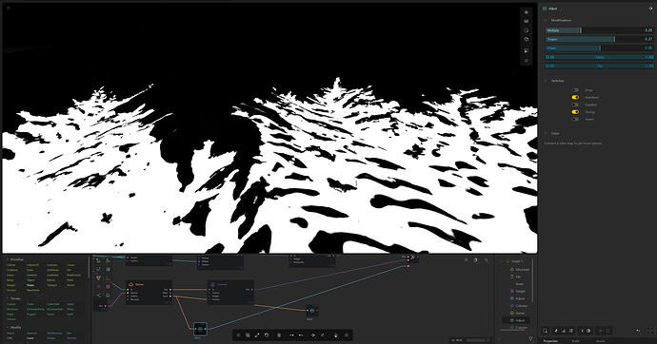
Task: Enable the Invert switch
Action: coord(575,119)
